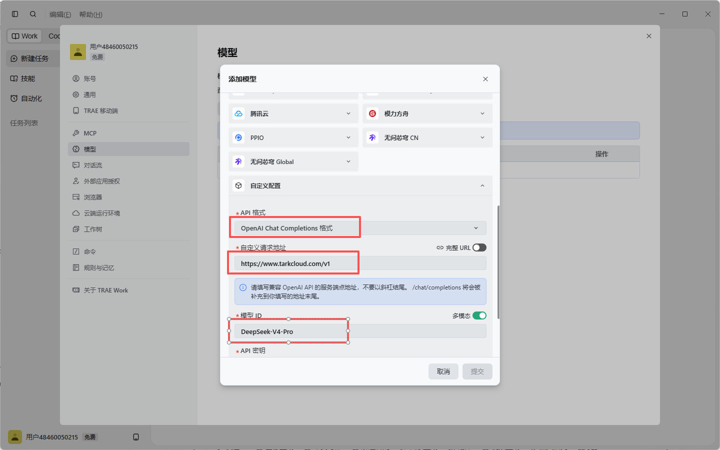Click the PPIO logo icon
The height and width of the screenshot is (450, 720).
pyautogui.click(x=238, y=137)
